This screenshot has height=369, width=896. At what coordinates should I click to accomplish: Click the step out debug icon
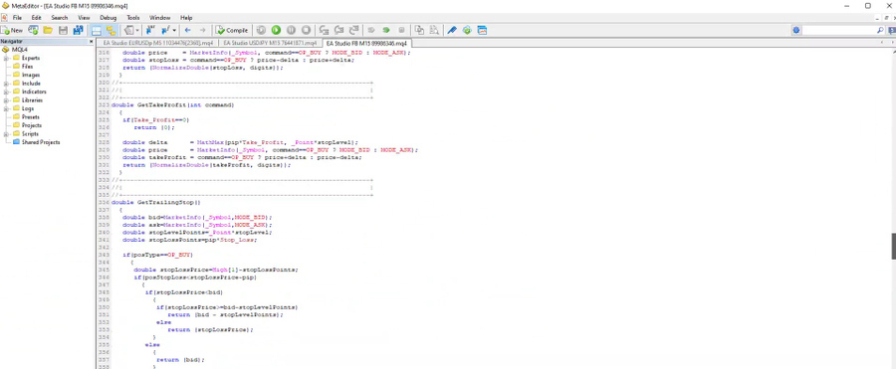353,30
